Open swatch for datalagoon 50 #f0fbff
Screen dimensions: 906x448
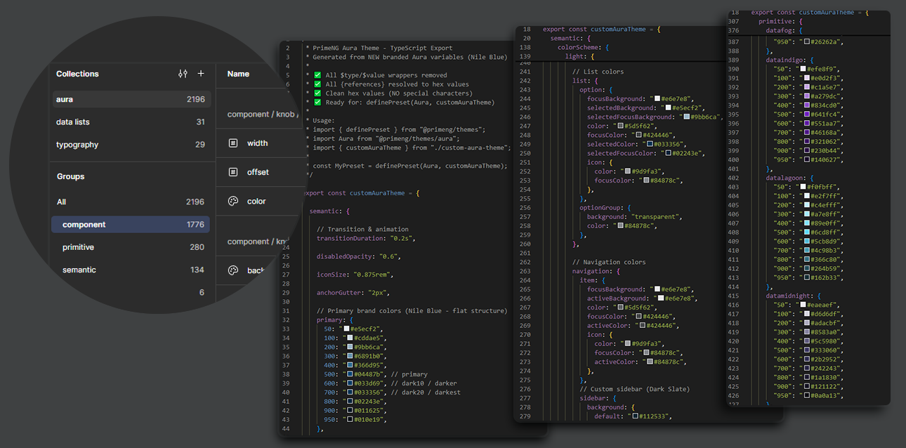804,187
